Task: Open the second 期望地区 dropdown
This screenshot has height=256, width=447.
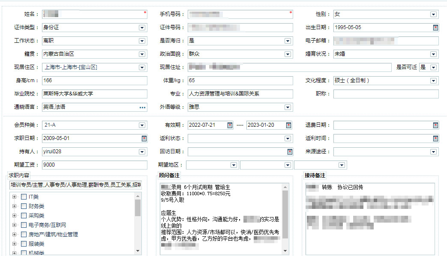Action: point(288,165)
